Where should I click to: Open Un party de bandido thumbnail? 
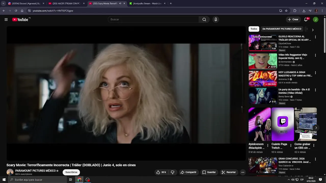click(x=263, y=96)
